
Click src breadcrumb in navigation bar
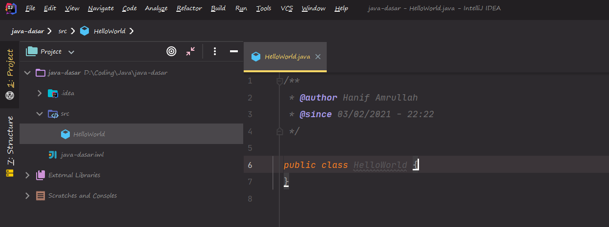click(x=63, y=31)
